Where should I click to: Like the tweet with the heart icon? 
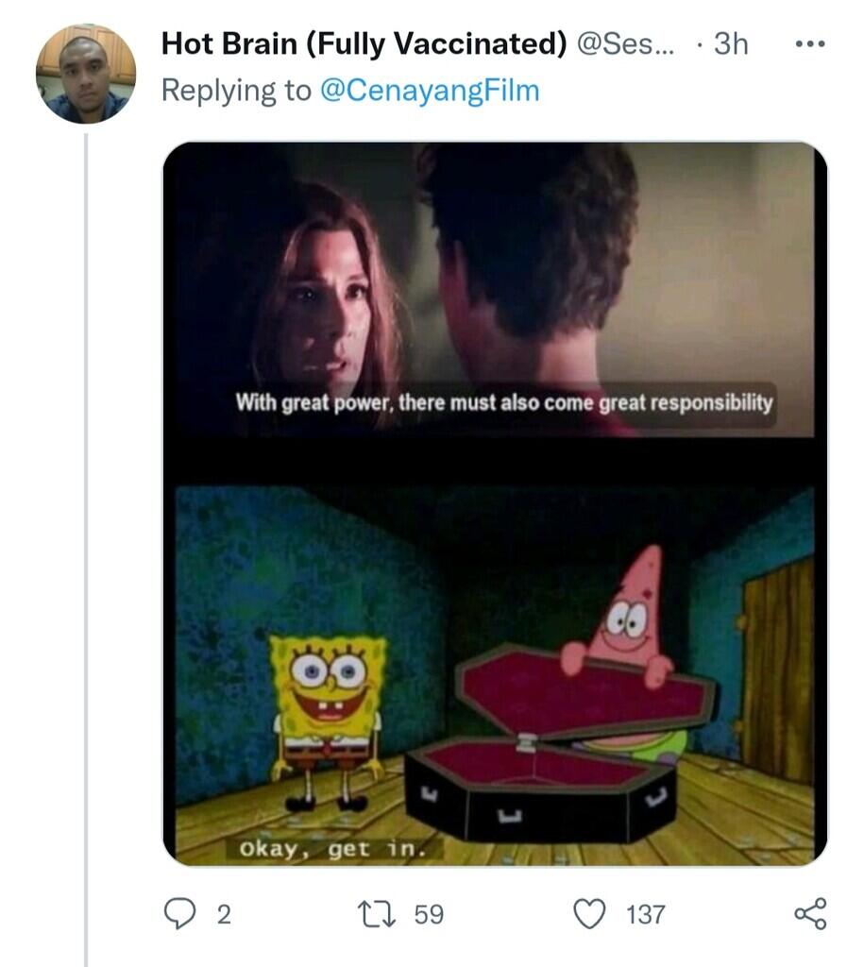(590, 913)
